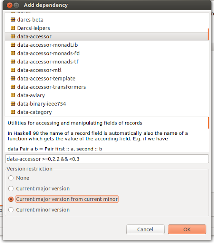The width and height of the screenshot is (214, 243).
Task: Click the darcs-beta package icon
Action: [x=13, y=20]
